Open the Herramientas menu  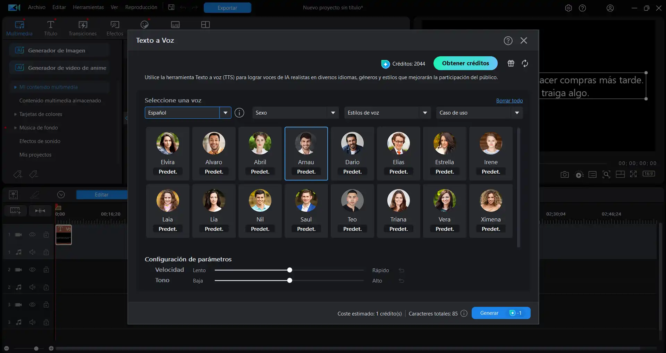[88, 7]
